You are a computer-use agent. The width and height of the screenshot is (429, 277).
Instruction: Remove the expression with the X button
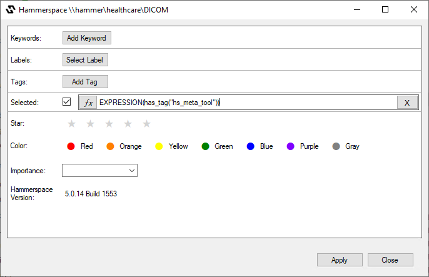click(407, 103)
